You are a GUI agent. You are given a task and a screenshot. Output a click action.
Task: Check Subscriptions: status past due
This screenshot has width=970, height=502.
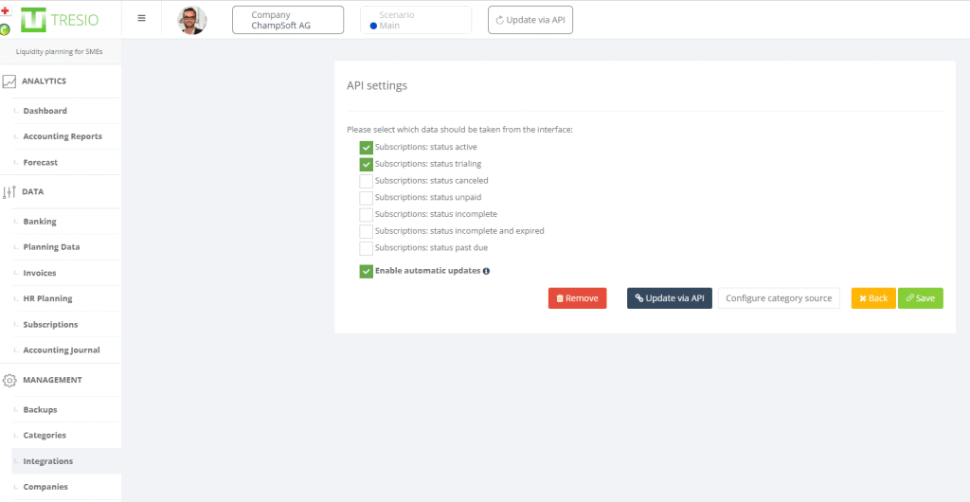click(367, 248)
